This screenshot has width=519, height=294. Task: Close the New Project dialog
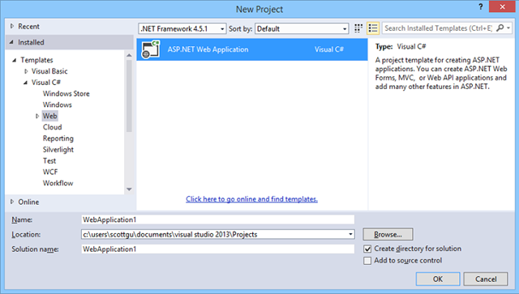502,6
